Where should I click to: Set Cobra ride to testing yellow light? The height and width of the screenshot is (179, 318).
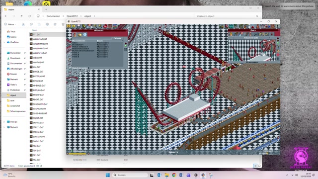click(x=278, y=41)
